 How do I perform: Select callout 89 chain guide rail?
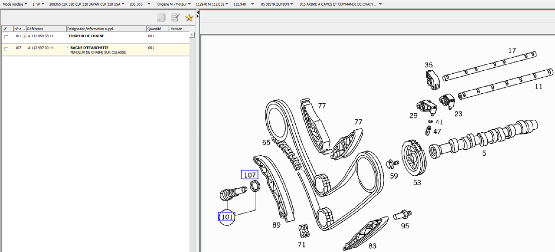point(276,225)
